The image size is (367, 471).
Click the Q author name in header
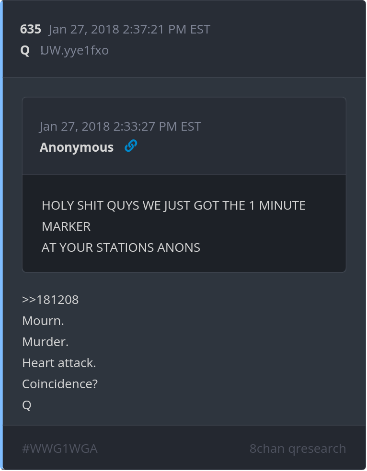coord(25,50)
